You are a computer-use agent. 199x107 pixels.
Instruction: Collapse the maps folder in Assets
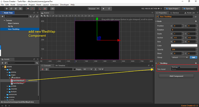[7, 75]
